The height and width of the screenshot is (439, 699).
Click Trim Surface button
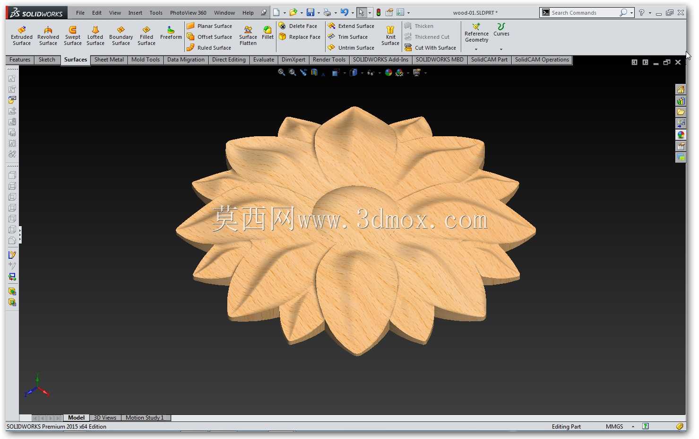pyautogui.click(x=348, y=37)
